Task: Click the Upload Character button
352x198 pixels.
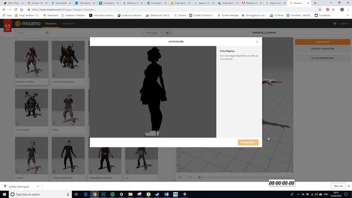Action: (x=322, y=49)
